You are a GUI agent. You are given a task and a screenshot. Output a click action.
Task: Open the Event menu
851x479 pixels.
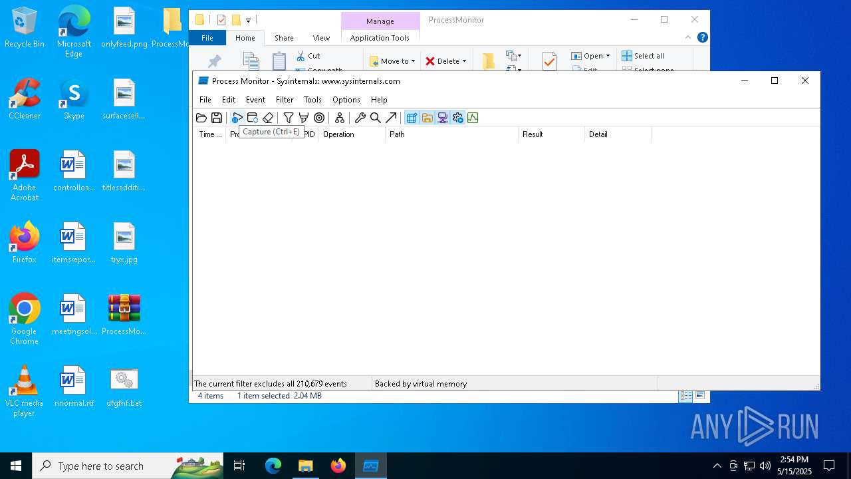coord(256,100)
